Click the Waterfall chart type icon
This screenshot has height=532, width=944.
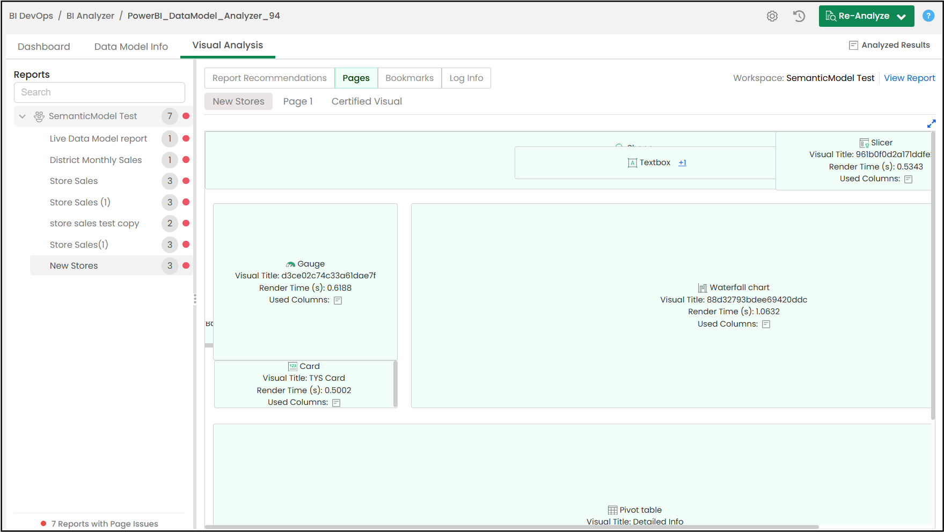(702, 288)
